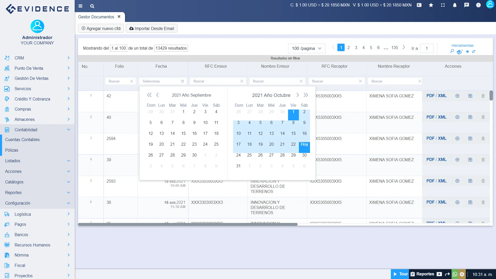
Task: Open the 100 /pagina dropdown
Action: [307, 48]
